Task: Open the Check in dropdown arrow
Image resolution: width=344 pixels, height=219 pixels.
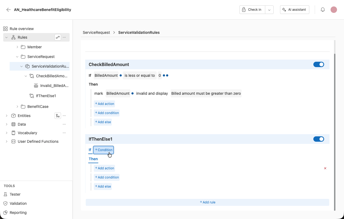Action: pos(269,10)
